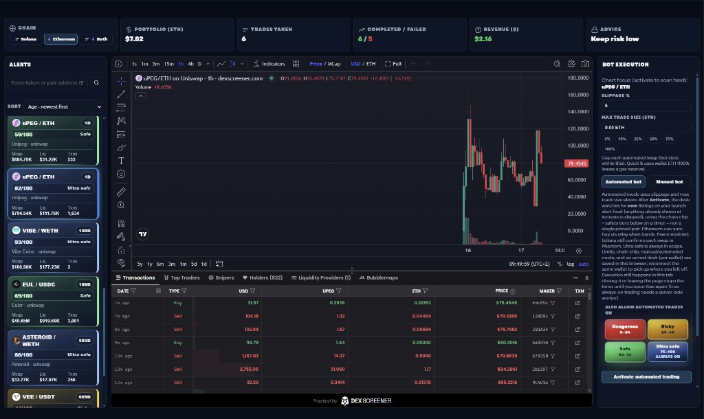Open the timeframe options chevron

(x=208, y=64)
